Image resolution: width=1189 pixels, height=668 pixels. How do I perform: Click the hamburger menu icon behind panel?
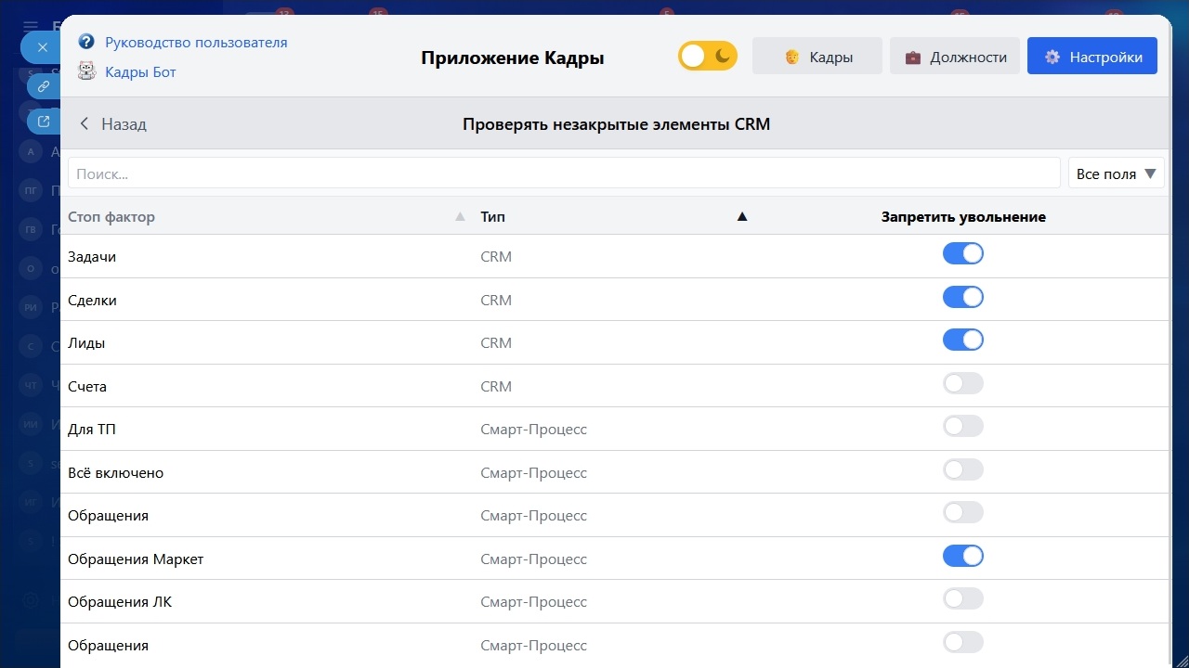click(31, 27)
